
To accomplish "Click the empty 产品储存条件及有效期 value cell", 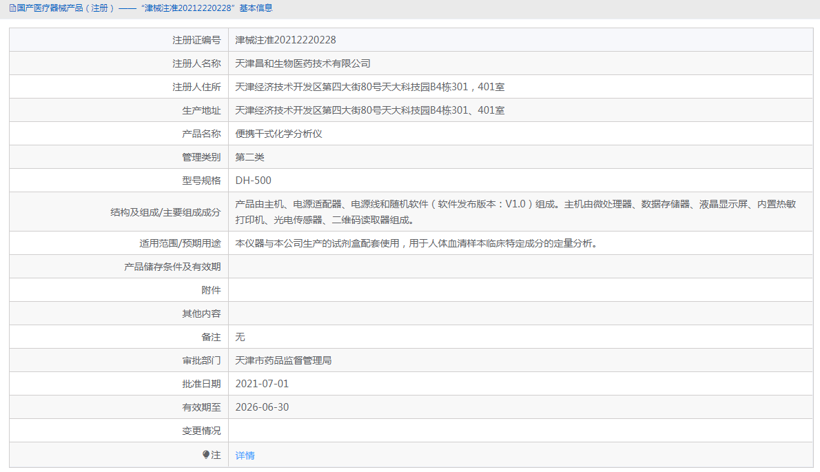I will tap(520, 267).
